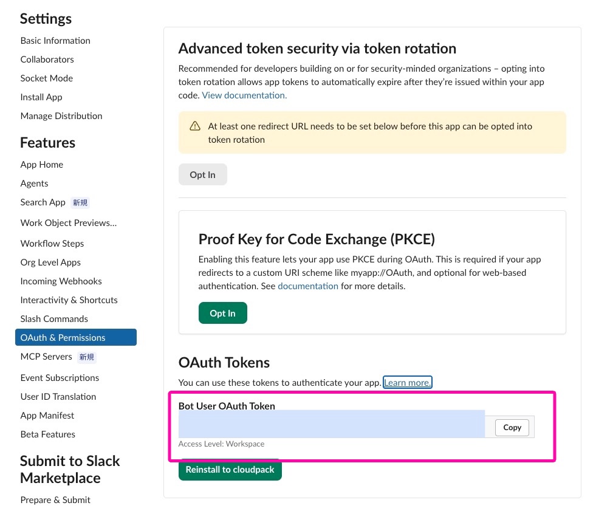596x514 pixels.
Task: Copy the Bot User OAuth Token
Action: (x=512, y=427)
